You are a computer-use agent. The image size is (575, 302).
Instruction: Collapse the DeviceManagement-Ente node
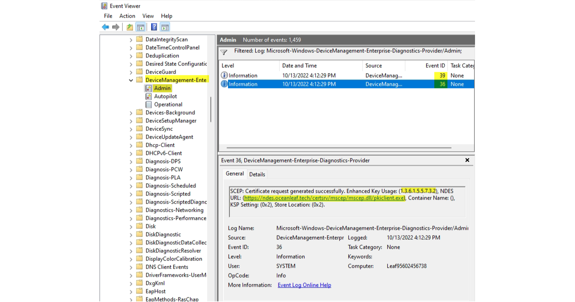click(x=131, y=80)
